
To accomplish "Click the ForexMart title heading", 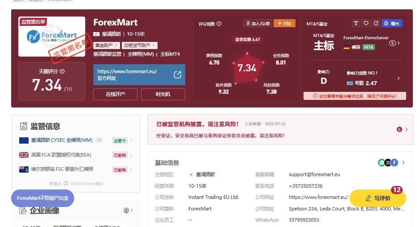I will click(116, 22).
